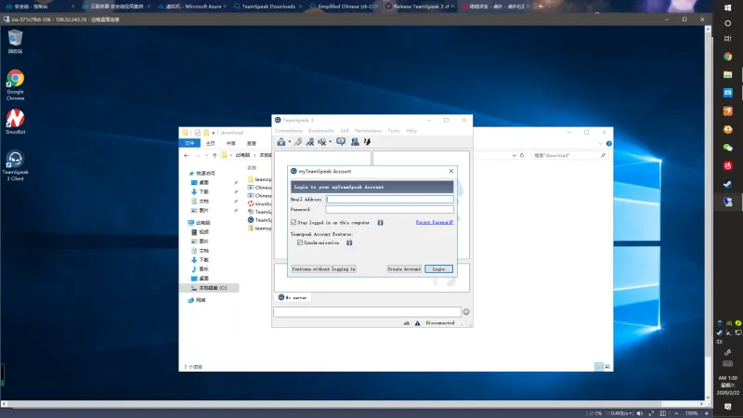Image resolution: width=743 pixels, height=418 pixels.
Task: Open the Windows Start button on host taskbar
Action: point(728,7)
